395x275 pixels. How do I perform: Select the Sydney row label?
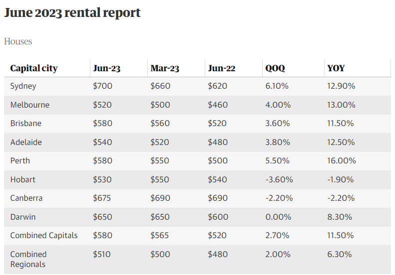23,86
